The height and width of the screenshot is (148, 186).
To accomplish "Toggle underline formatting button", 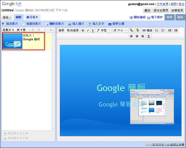I will click(x=93, y=30).
